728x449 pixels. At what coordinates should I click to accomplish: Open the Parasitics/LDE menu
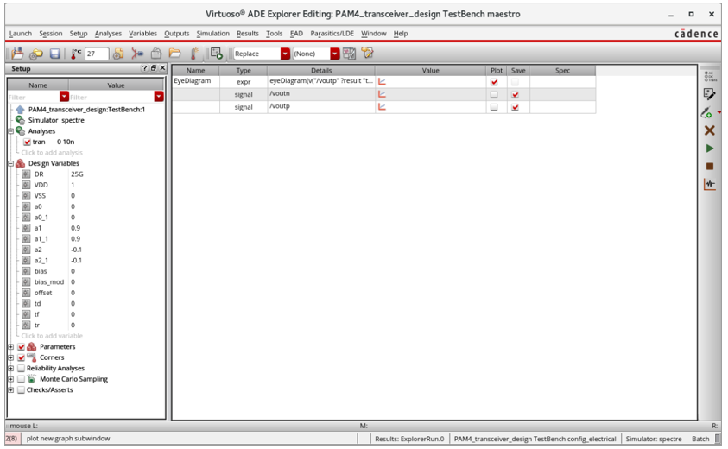point(332,34)
